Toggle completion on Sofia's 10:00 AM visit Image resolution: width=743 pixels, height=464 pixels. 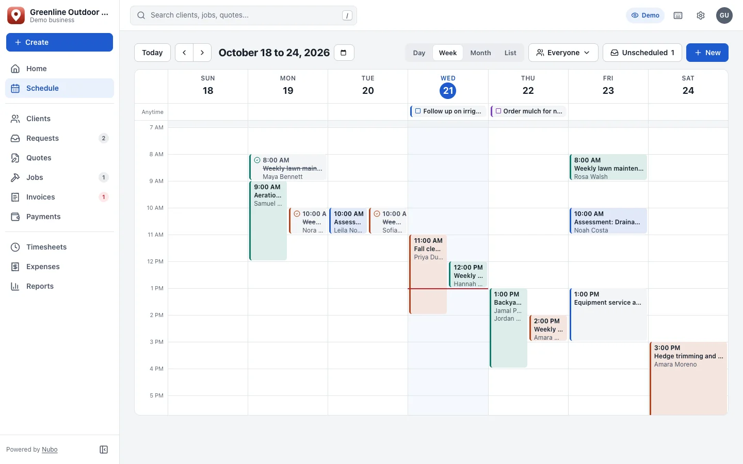tap(377, 214)
